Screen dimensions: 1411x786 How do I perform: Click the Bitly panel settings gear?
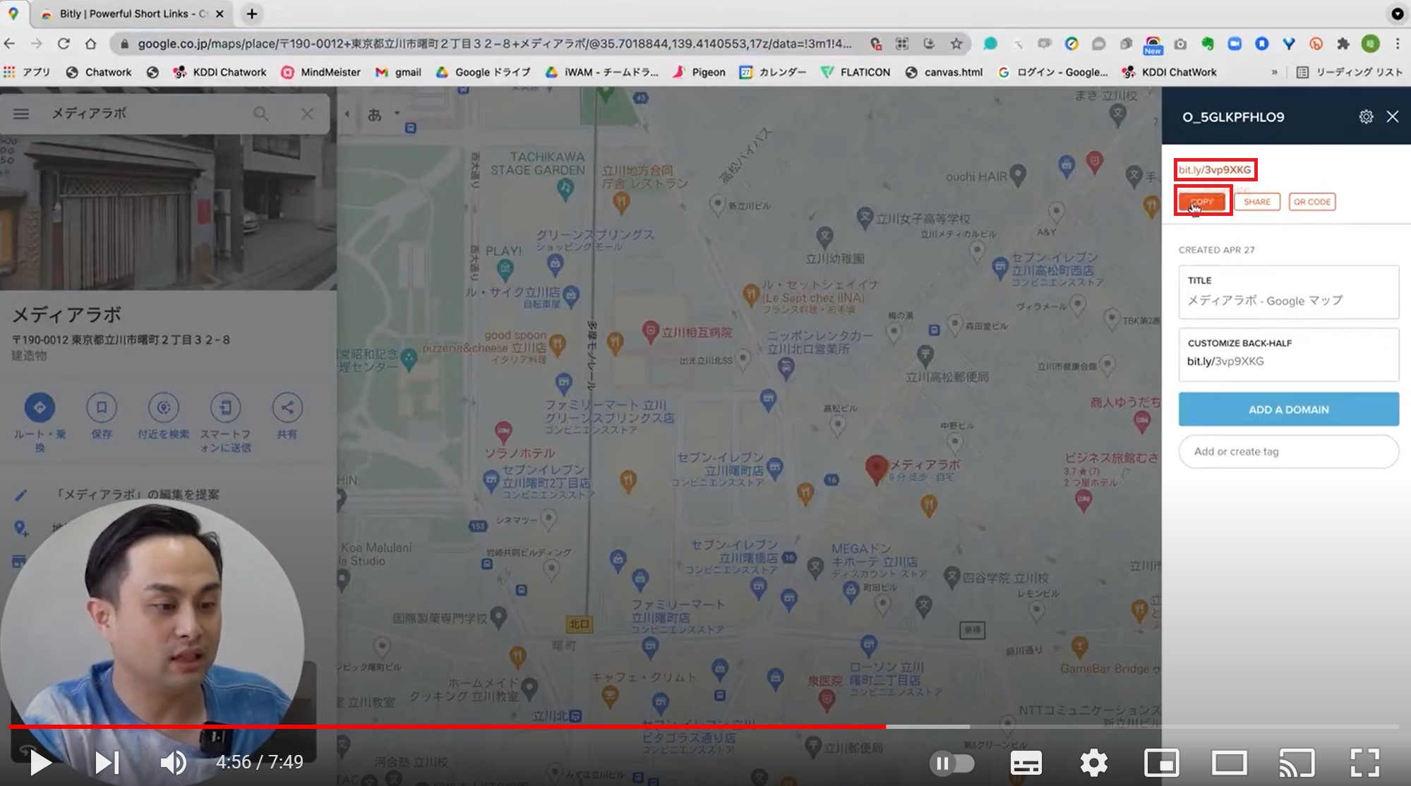click(1366, 116)
